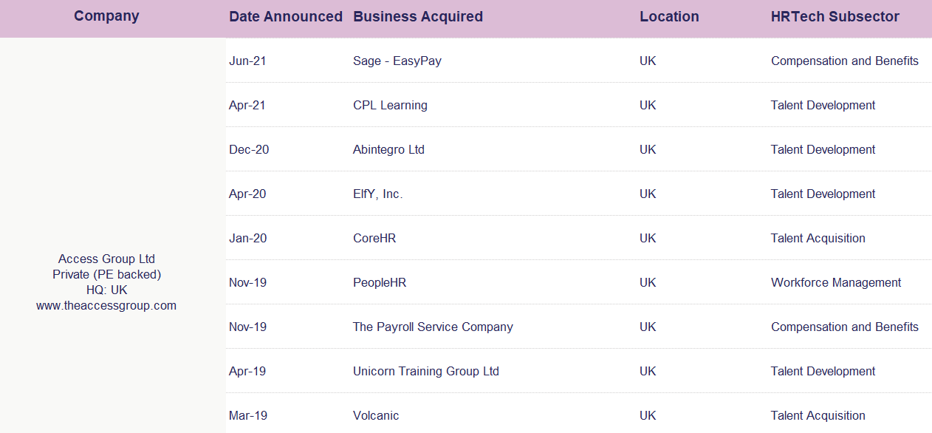The width and height of the screenshot is (932, 433).
Task: Click the Access Group Ltd company name
Action: point(106,259)
